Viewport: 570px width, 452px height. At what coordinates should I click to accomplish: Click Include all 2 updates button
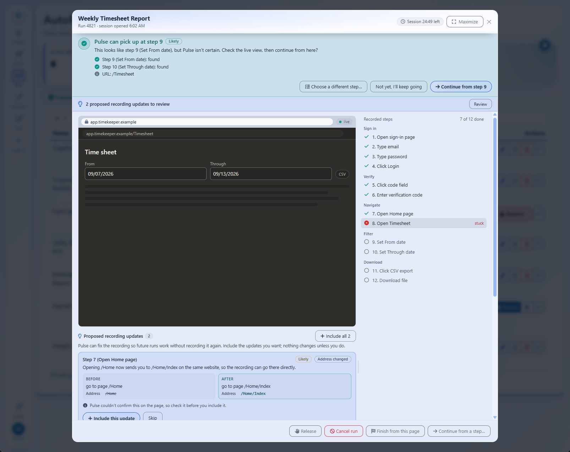coord(335,336)
